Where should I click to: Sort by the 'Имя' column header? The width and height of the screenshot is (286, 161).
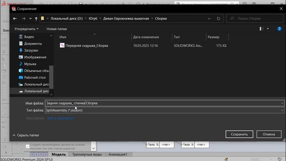(63, 37)
